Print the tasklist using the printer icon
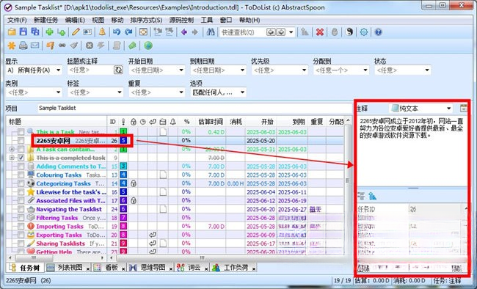 pos(23,45)
